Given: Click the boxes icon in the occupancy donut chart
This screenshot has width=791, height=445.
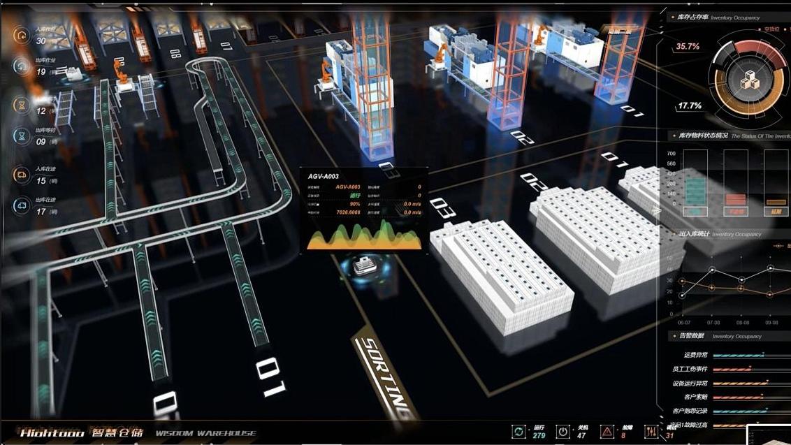Looking at the screenshot, I should [x=749, y=81].
